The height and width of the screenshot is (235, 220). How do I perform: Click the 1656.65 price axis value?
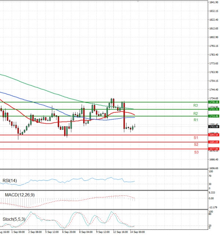point(214,168)
